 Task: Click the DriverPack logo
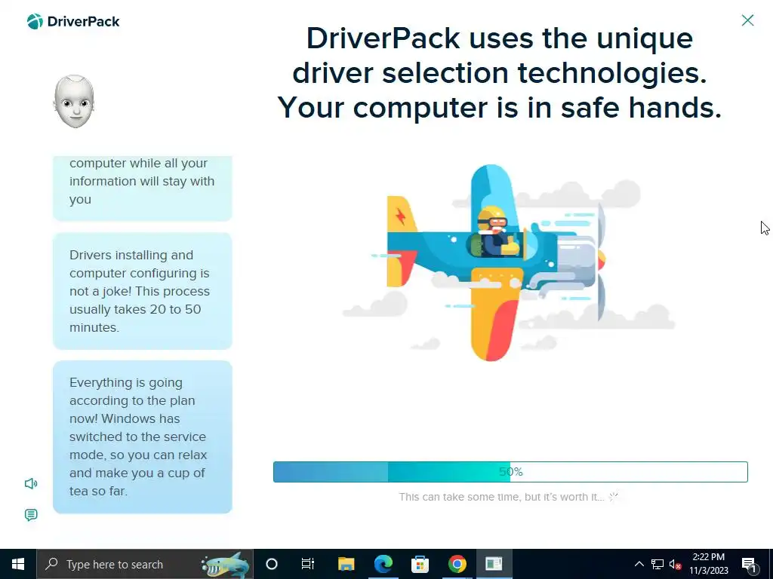[x=73, y=21]
